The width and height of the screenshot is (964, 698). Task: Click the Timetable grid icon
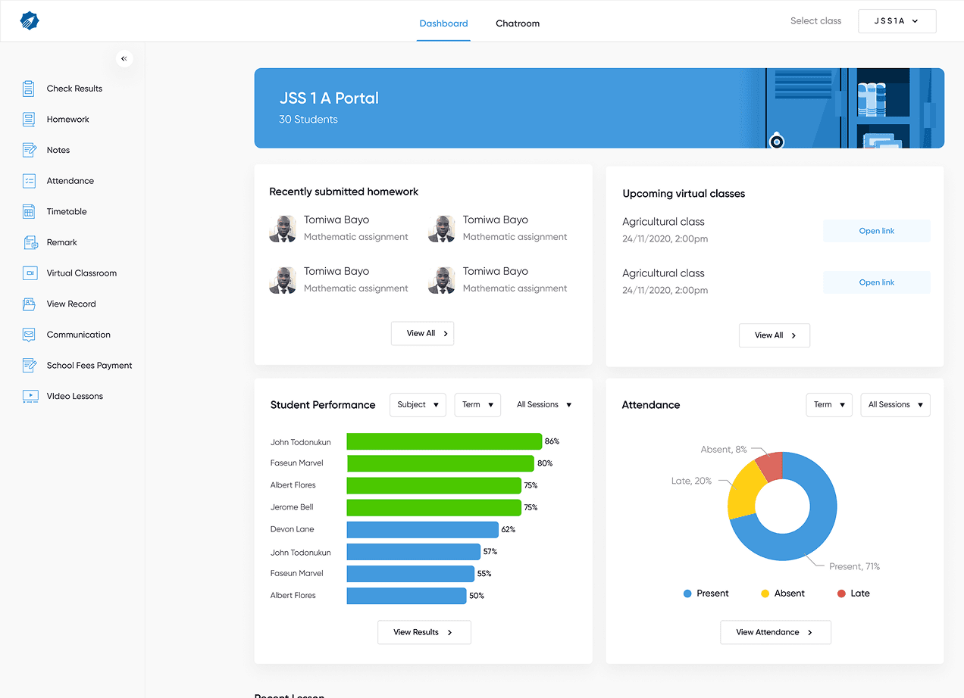pyautogui.click(x=29, y=212)
